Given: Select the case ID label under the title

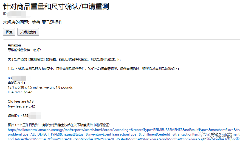Looking at the screenshot, I should [5, 14].
